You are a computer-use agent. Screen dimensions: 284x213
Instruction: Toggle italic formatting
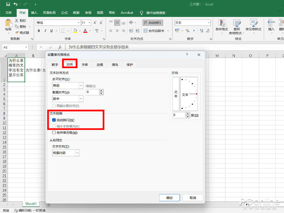click(x=45, y=31)
